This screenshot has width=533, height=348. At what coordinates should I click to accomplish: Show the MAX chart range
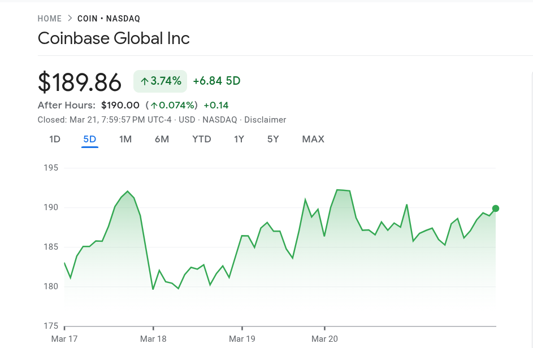[313, 140]
